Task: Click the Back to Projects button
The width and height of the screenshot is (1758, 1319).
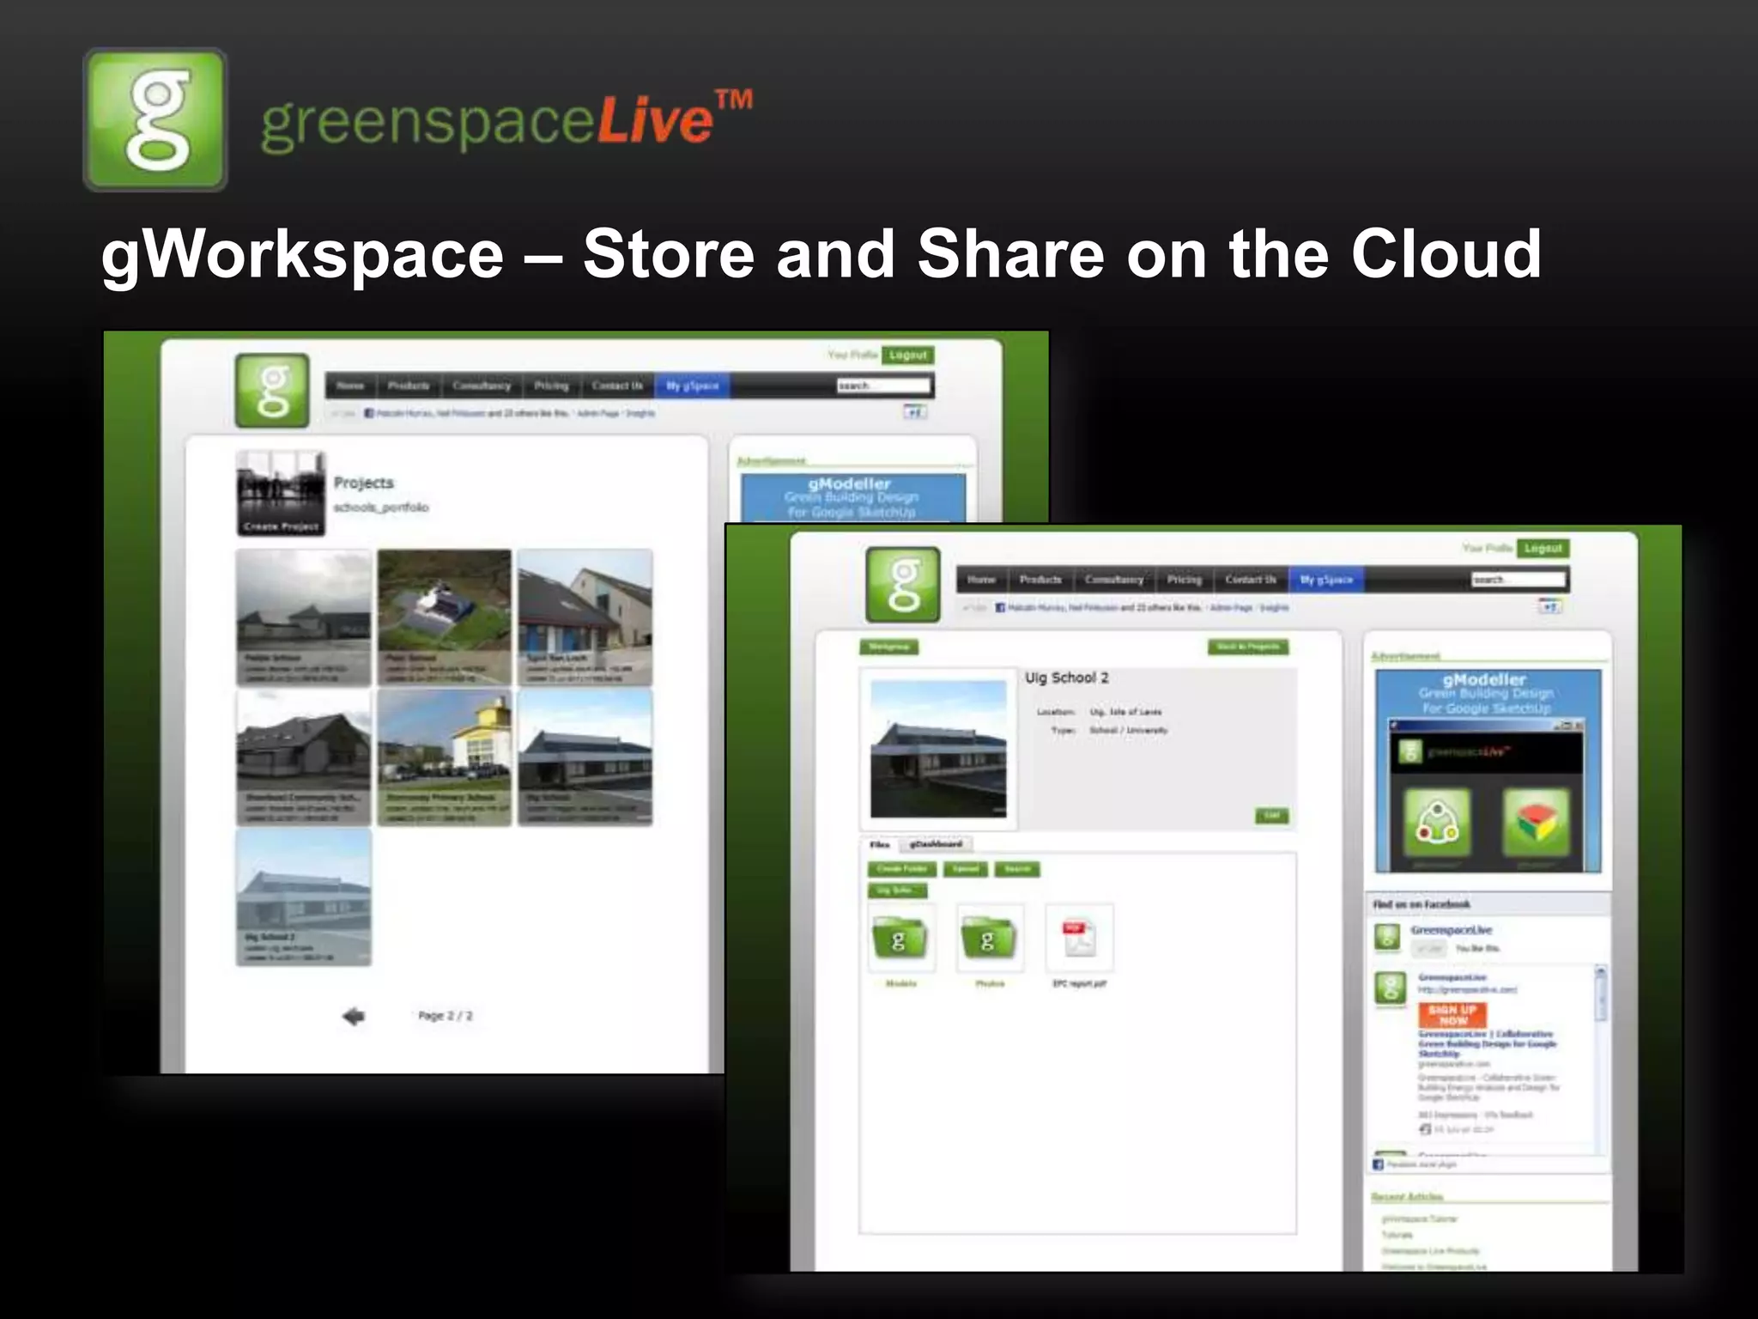Action: tap(1248, 647)
